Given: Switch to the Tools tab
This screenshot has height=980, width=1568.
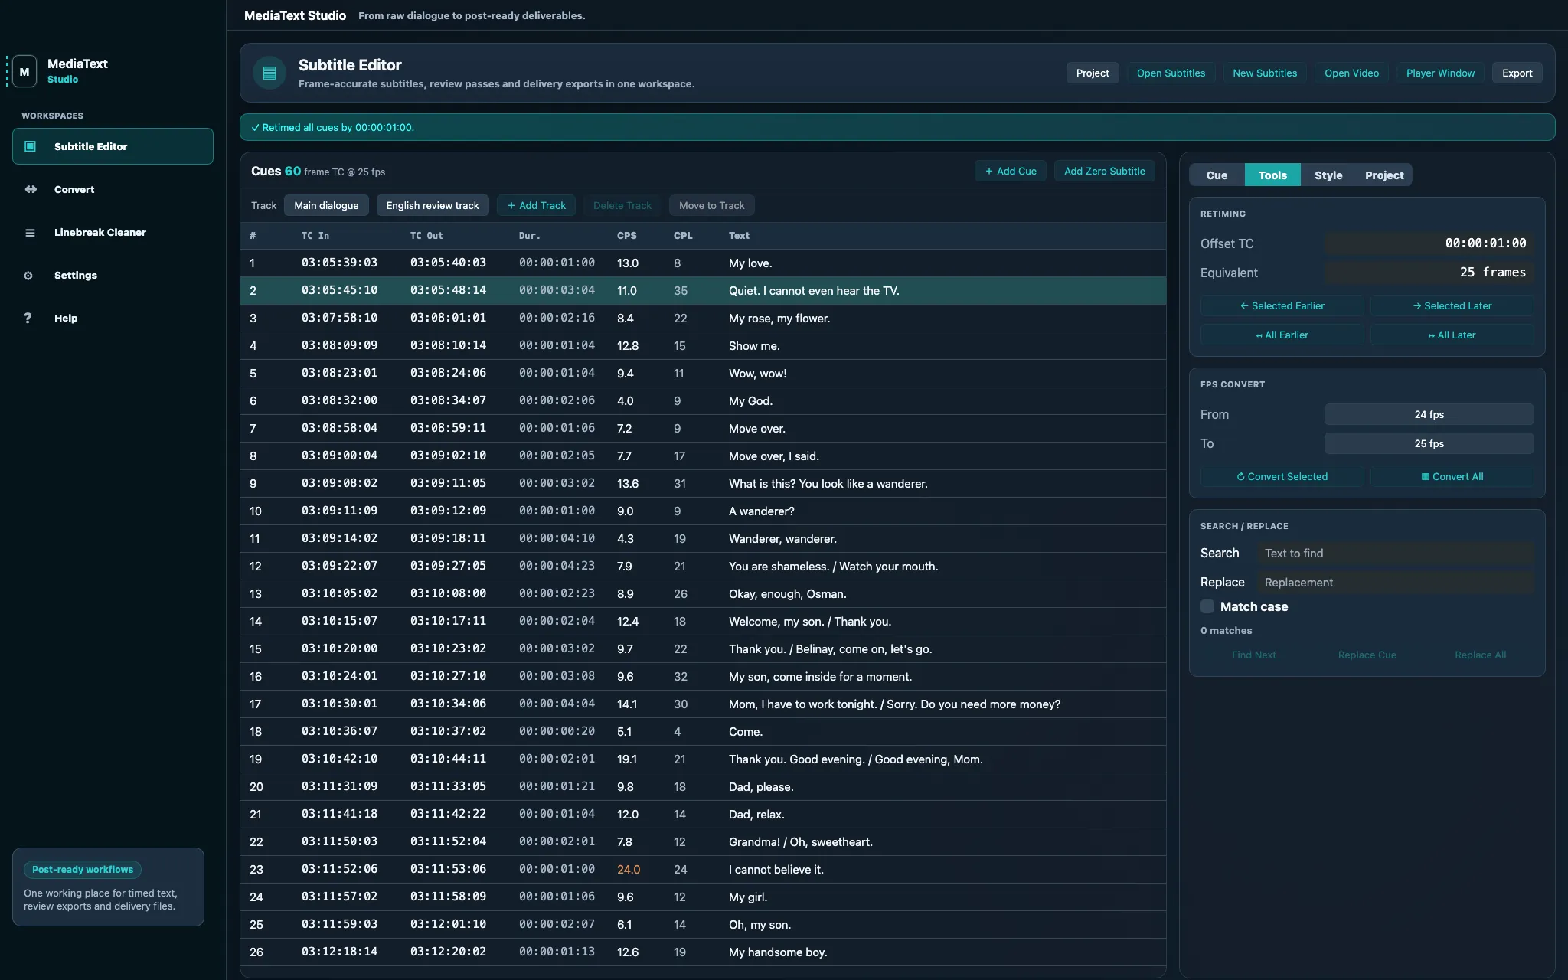Looking at the screenshot, I should [x=1272, y=175].
